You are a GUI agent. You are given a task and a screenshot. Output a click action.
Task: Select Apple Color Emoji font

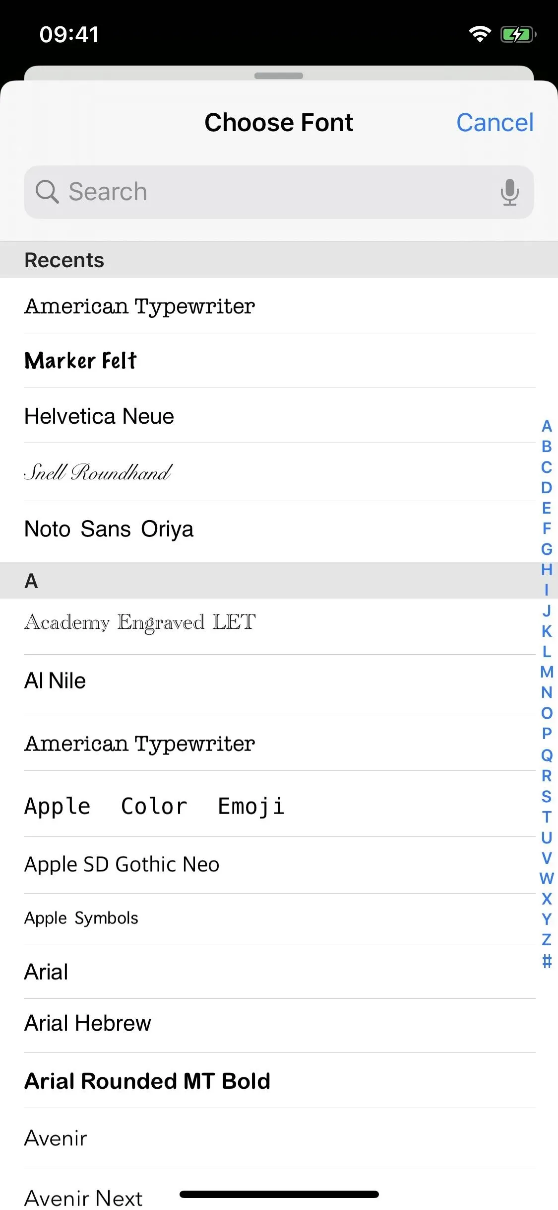tap(154, 806)
